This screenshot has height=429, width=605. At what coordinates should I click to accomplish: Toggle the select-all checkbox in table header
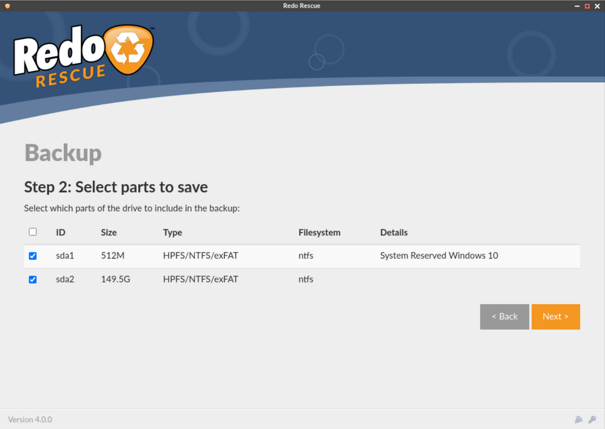coord(33,232)
